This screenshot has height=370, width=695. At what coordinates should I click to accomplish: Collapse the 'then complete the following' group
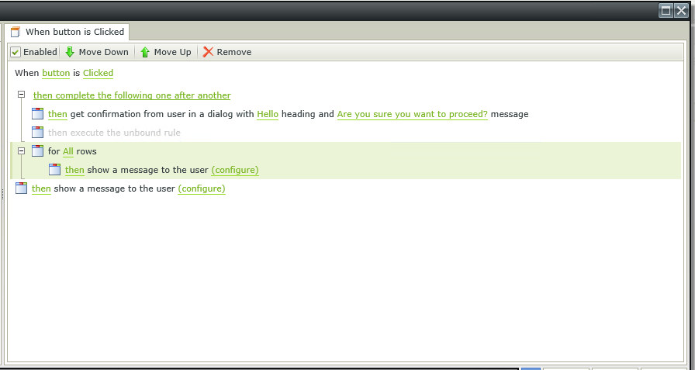pos(21,95)
